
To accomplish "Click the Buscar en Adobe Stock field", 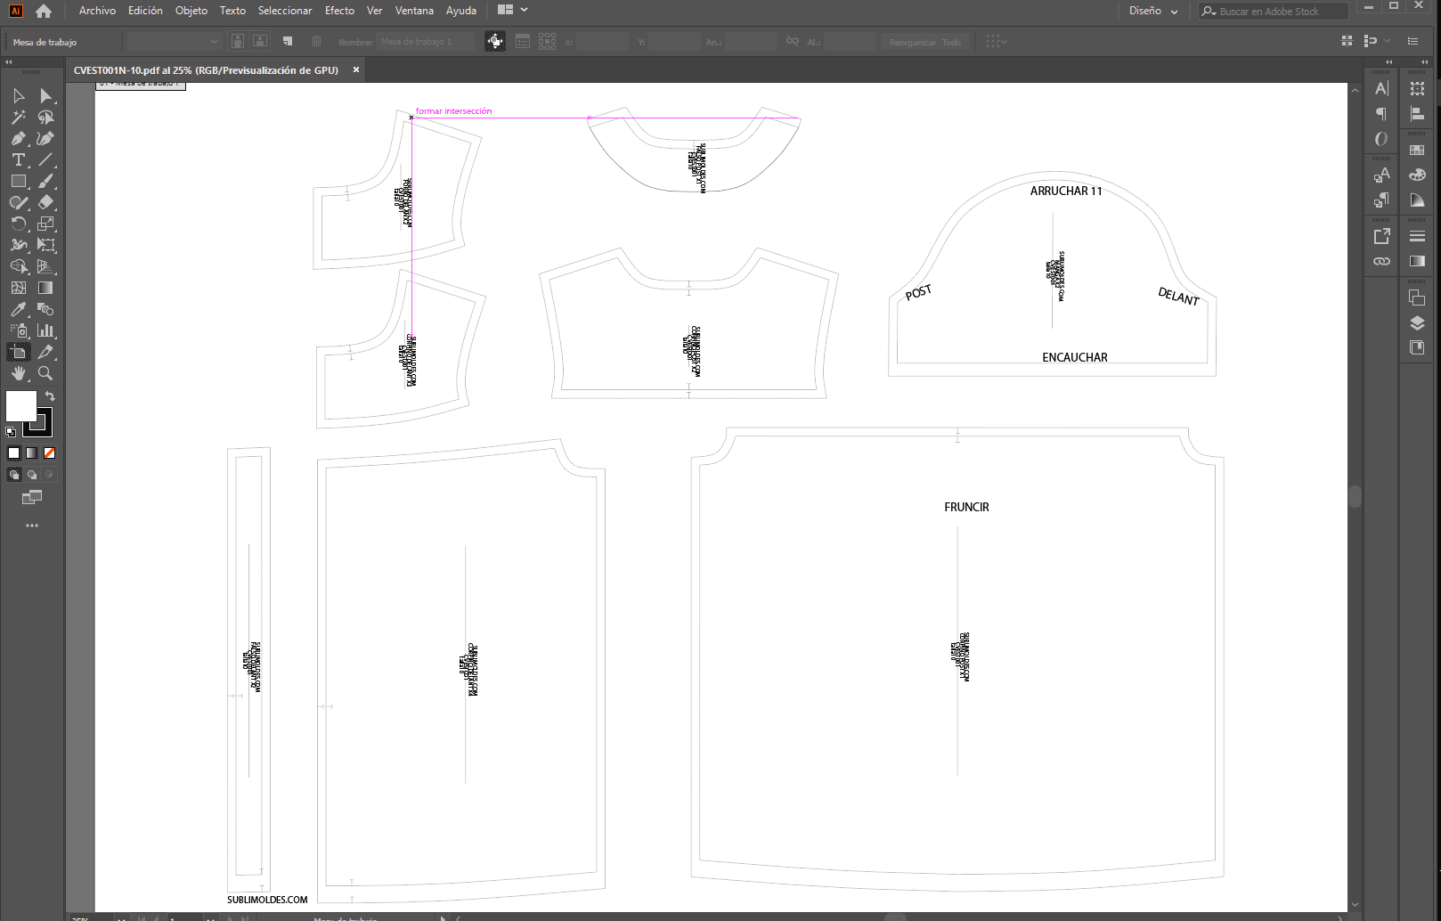I will click(1273, 12).
